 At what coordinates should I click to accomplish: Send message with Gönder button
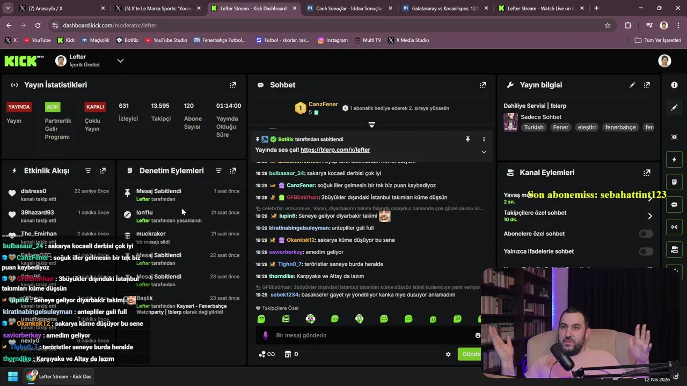(470, 354)
